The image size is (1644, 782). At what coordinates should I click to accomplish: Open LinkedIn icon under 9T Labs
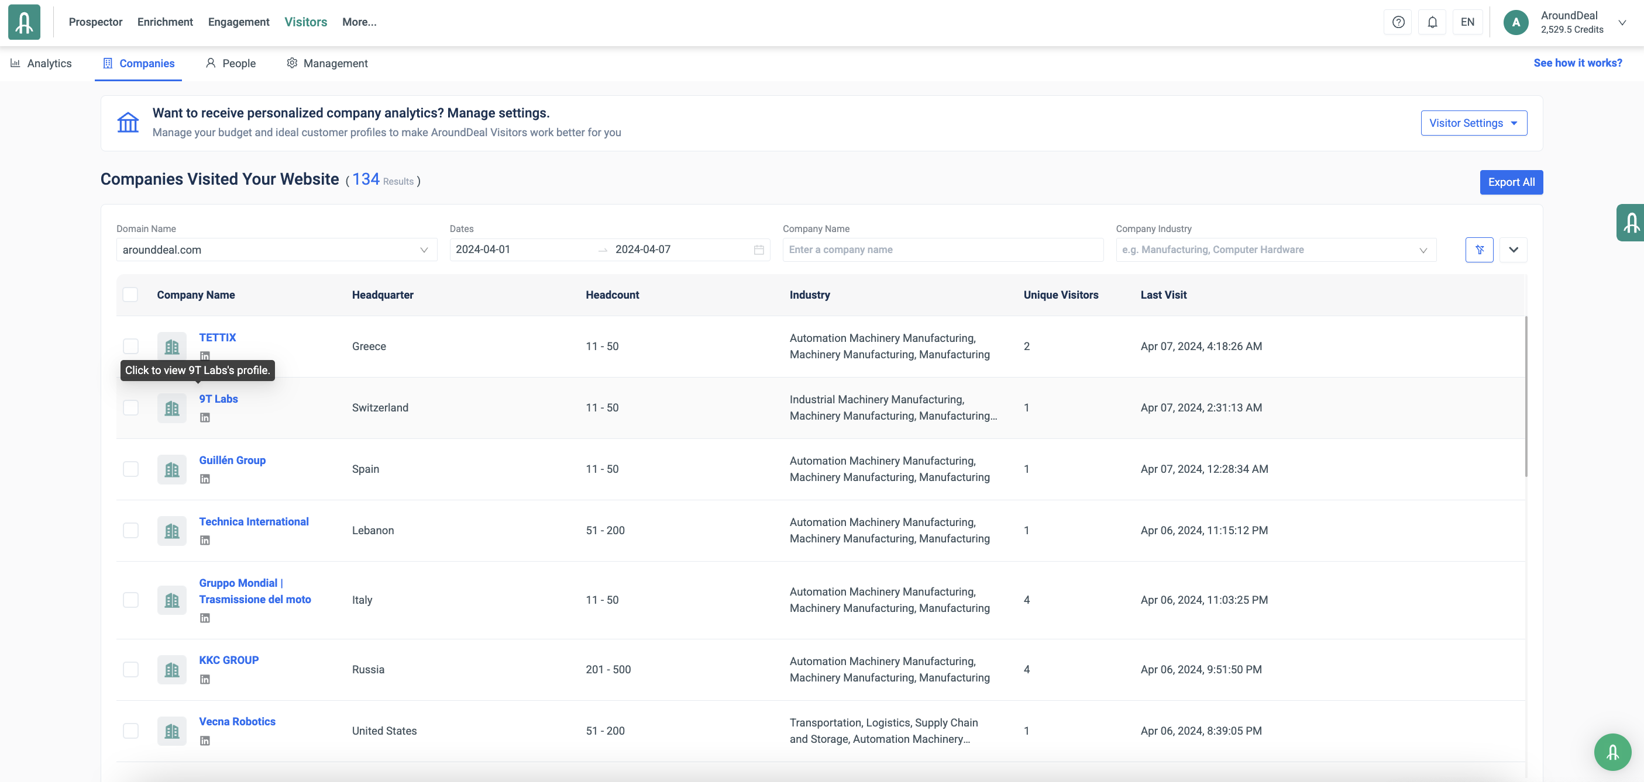tap(205, 417)
